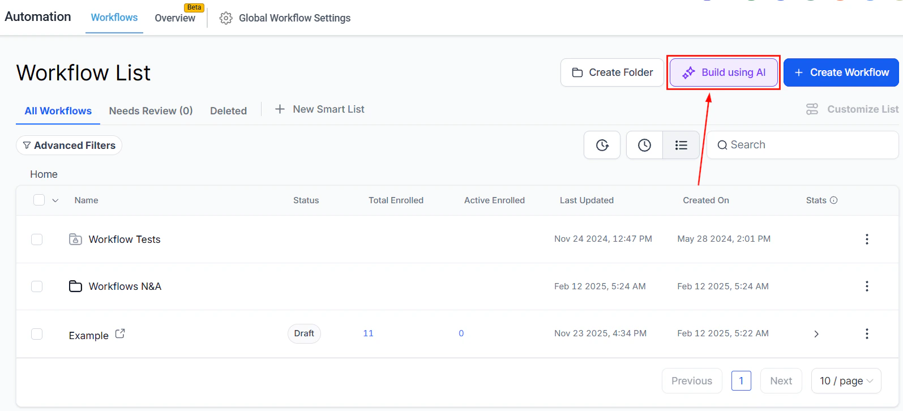This screenshot has height=411, width=903.
Task: Check the Workflow Tests row checkbox
Action: pyautogui.click(x=37, y=239)
